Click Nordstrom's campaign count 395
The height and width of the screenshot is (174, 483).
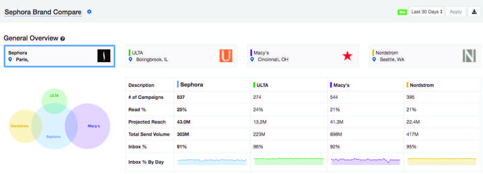[410, 97]
